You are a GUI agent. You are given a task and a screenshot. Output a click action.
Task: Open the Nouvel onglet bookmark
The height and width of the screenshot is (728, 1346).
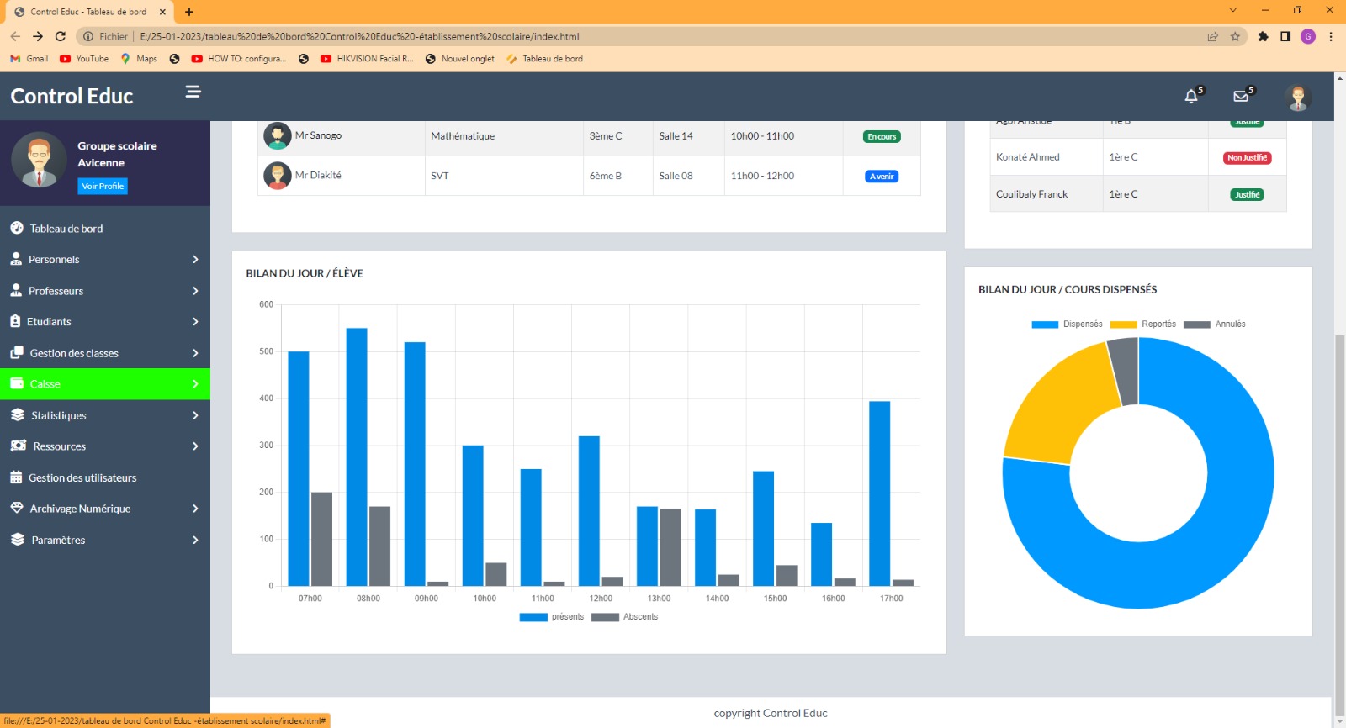point(460,59)
